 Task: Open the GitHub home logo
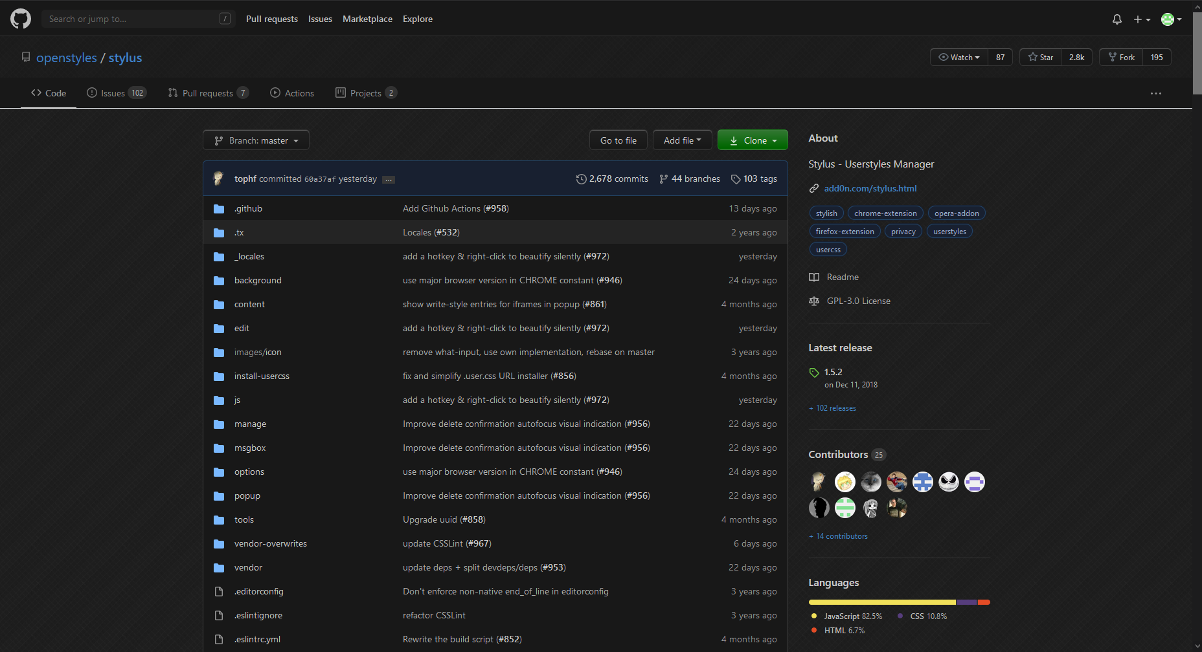(21, 19)
